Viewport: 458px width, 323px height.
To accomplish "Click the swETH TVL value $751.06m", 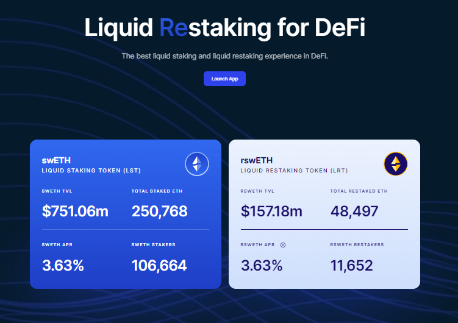I will [75, 211].
